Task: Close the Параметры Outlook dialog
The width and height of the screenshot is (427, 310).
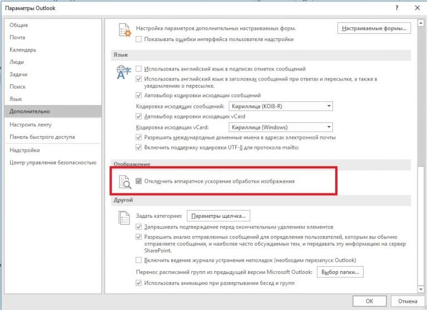Action: (x=416, y=8)
